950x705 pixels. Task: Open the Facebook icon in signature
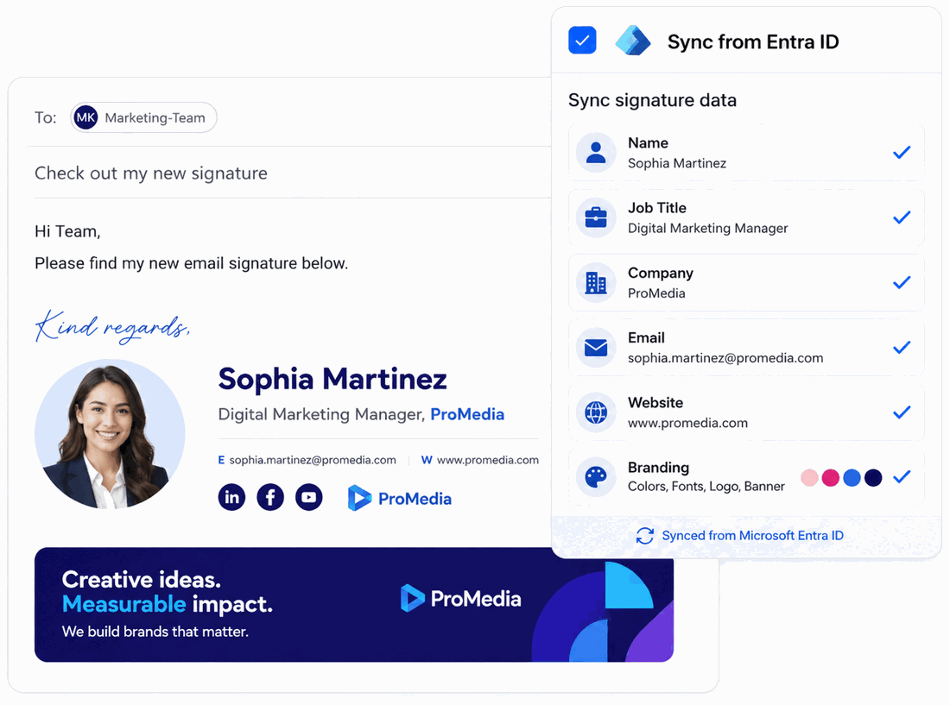point(270,497)
